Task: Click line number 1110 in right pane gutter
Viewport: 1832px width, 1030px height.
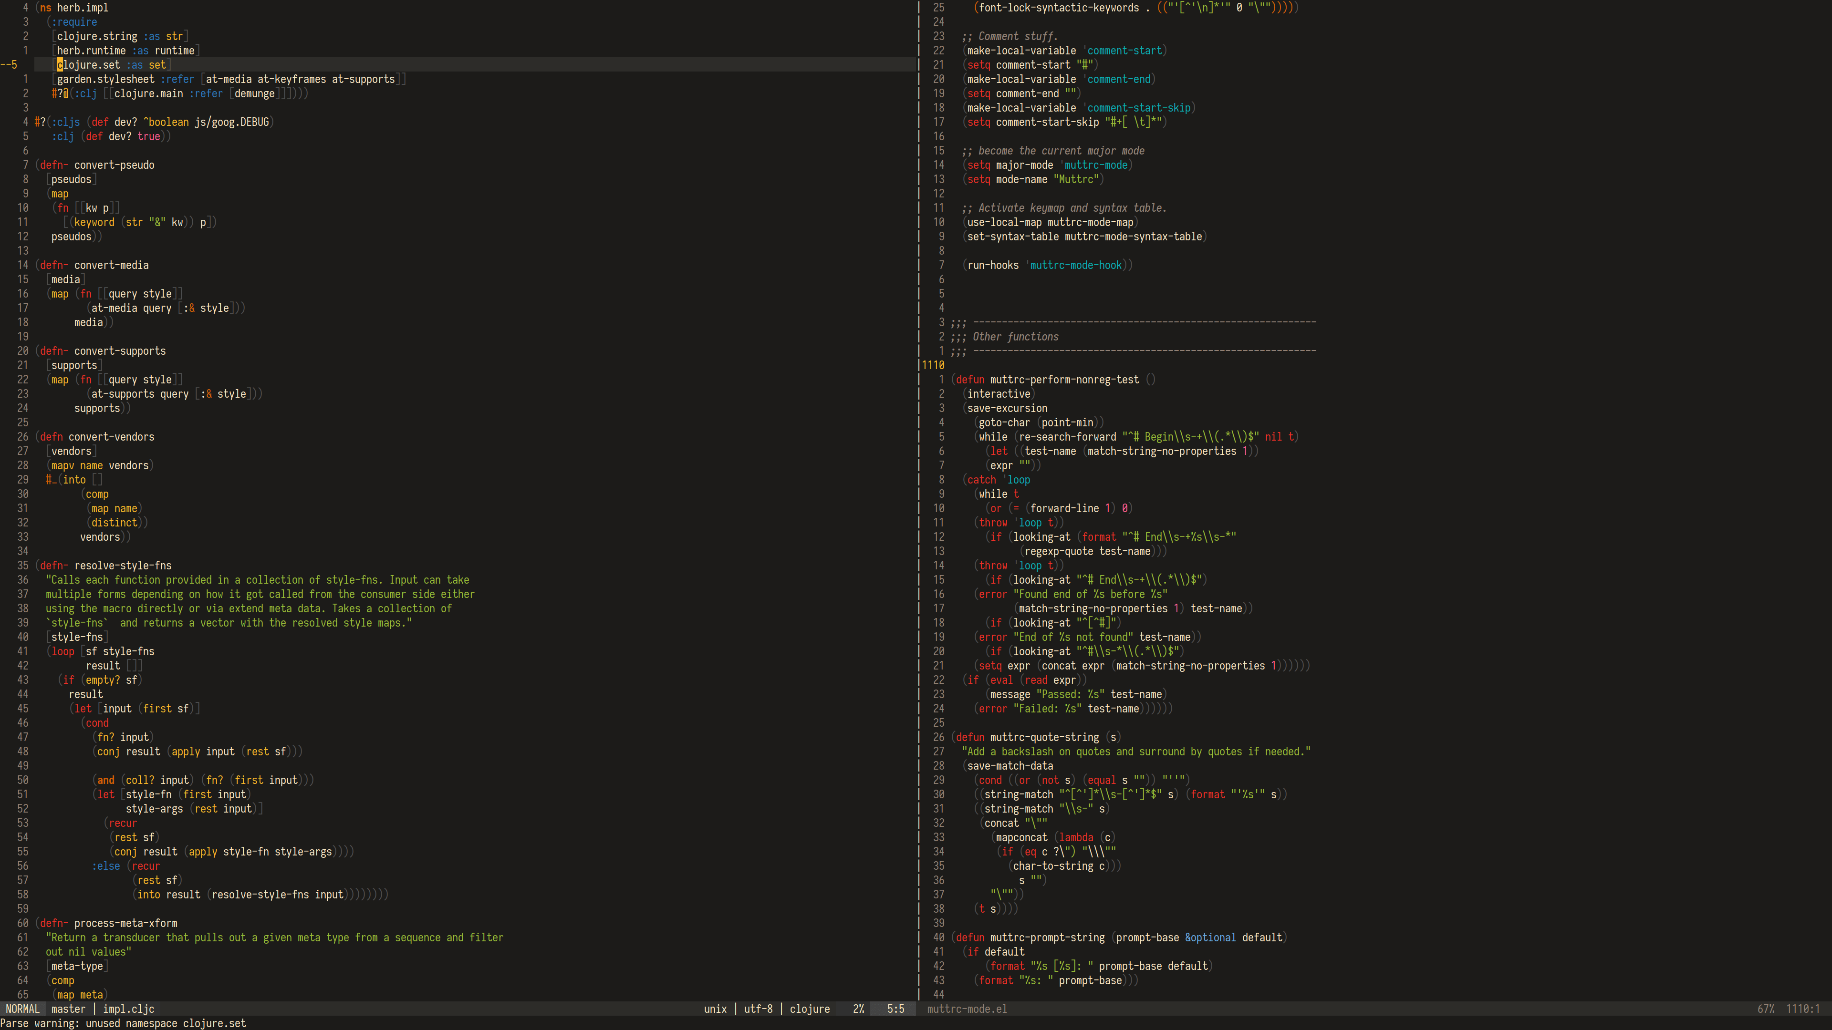Action: tap(933, 365)
